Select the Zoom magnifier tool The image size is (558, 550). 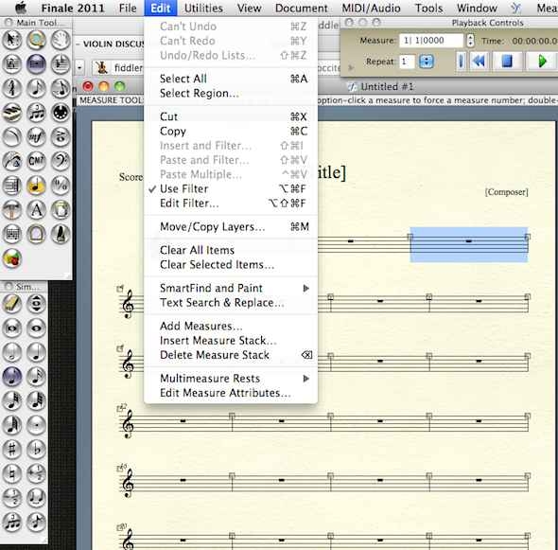[x=36, y=40]
